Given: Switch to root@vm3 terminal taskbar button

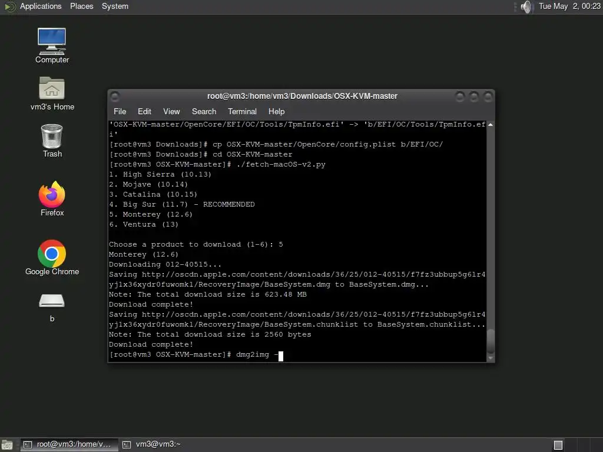Looking at the screenshot, I should click(x=69, y=445).
